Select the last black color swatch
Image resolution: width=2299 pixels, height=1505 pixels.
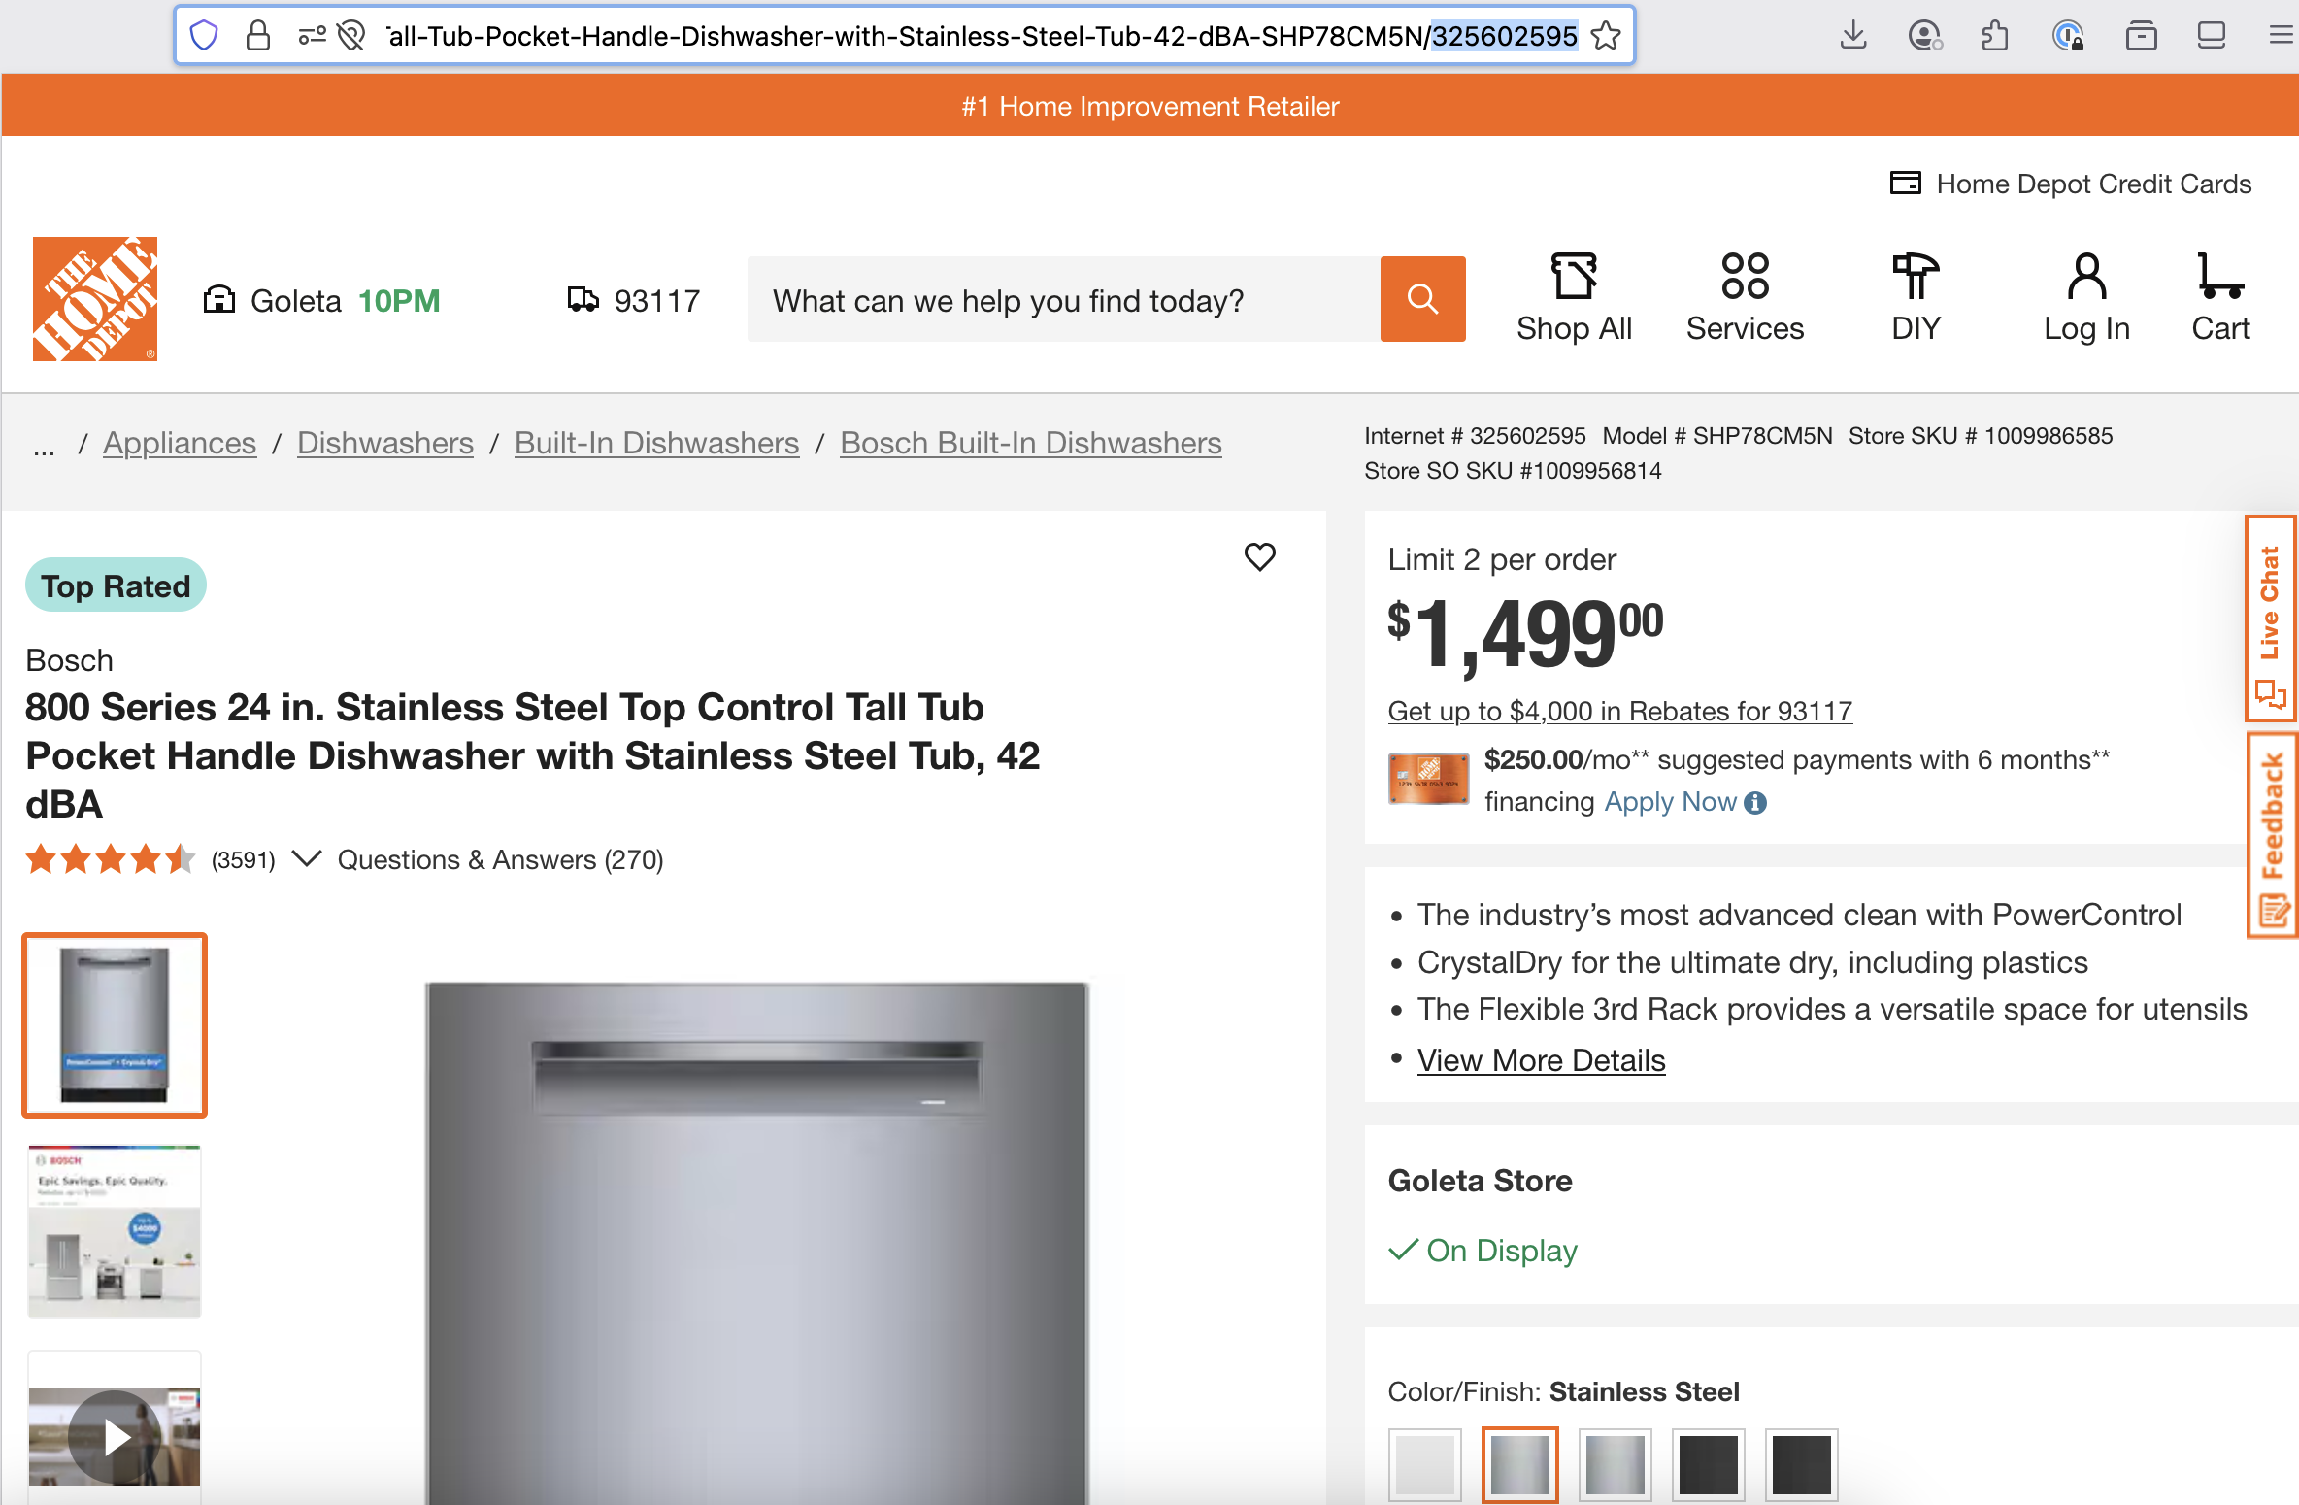(x=1801, y=1465)
